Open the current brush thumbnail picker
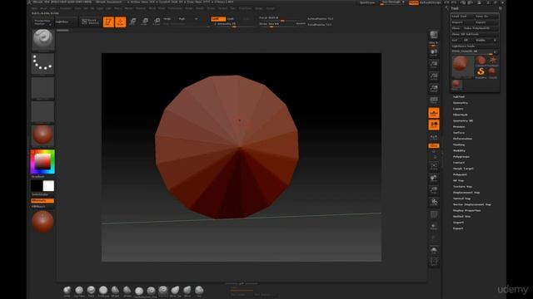 (x=42, y=40)
